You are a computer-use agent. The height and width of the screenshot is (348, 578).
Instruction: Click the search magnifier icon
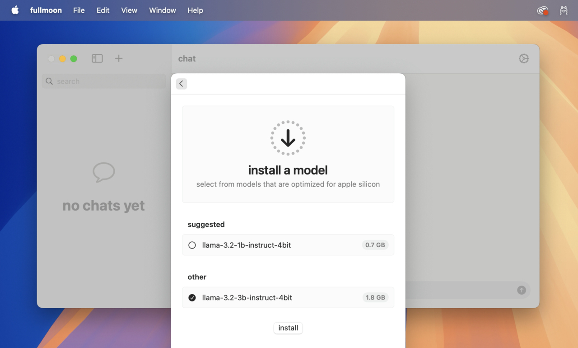[49, 81]
